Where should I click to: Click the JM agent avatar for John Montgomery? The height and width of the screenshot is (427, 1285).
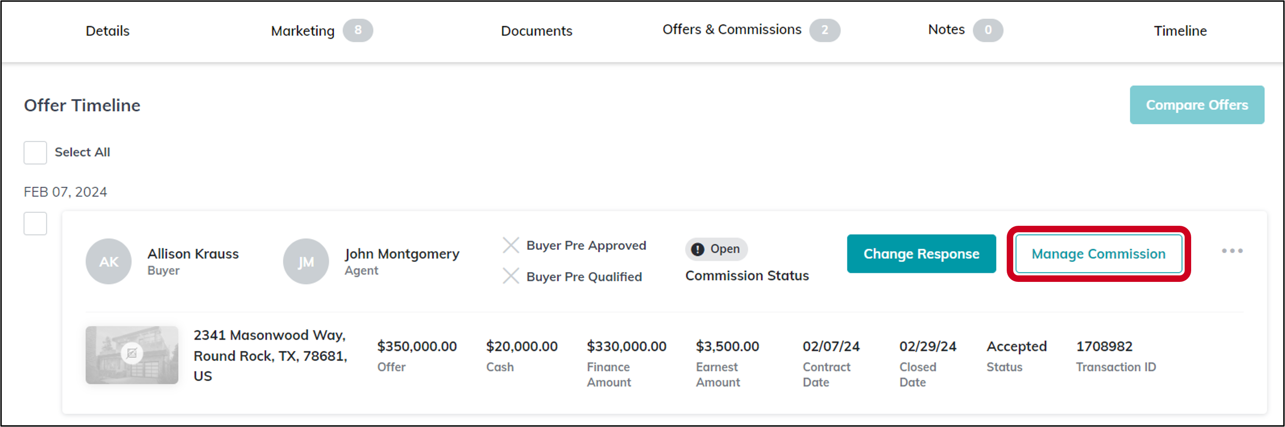click(x=306, y=261)
